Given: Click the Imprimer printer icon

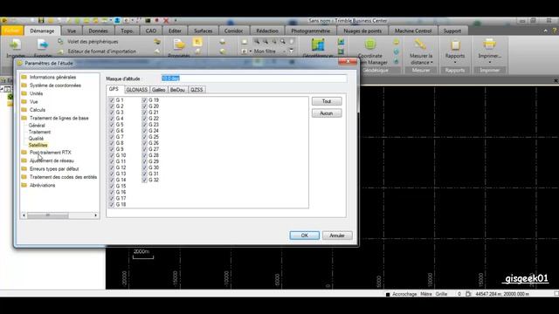Looking at the screenshot, I should [x=489, y=44].
